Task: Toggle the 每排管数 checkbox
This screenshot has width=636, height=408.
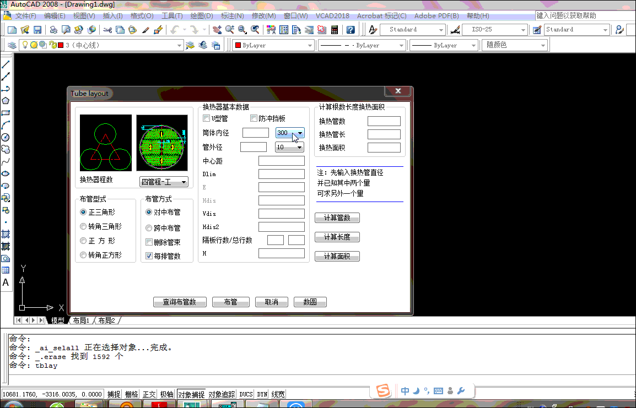Action: pos(149,256)
